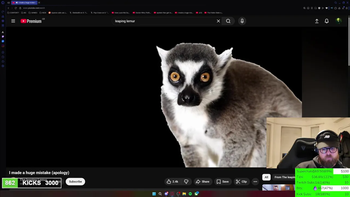Open the epstein files get re bookmark
This screenshot has height=197, width=350.
point(163,13)
